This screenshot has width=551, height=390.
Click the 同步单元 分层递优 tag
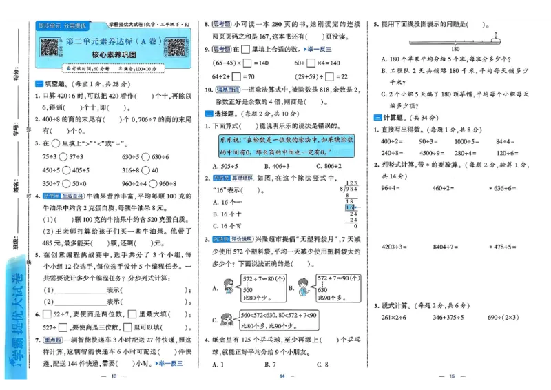[62, 26]
